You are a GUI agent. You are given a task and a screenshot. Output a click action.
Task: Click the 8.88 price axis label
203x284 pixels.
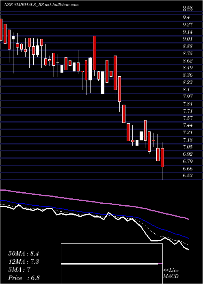click(x=188, y=46)
